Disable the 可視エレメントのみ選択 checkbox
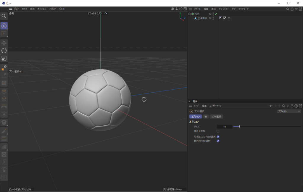The image size is (303, 192). 218,136
